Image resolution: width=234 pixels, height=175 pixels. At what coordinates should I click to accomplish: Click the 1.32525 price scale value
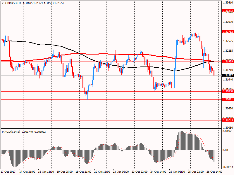(x=228, y=41)
